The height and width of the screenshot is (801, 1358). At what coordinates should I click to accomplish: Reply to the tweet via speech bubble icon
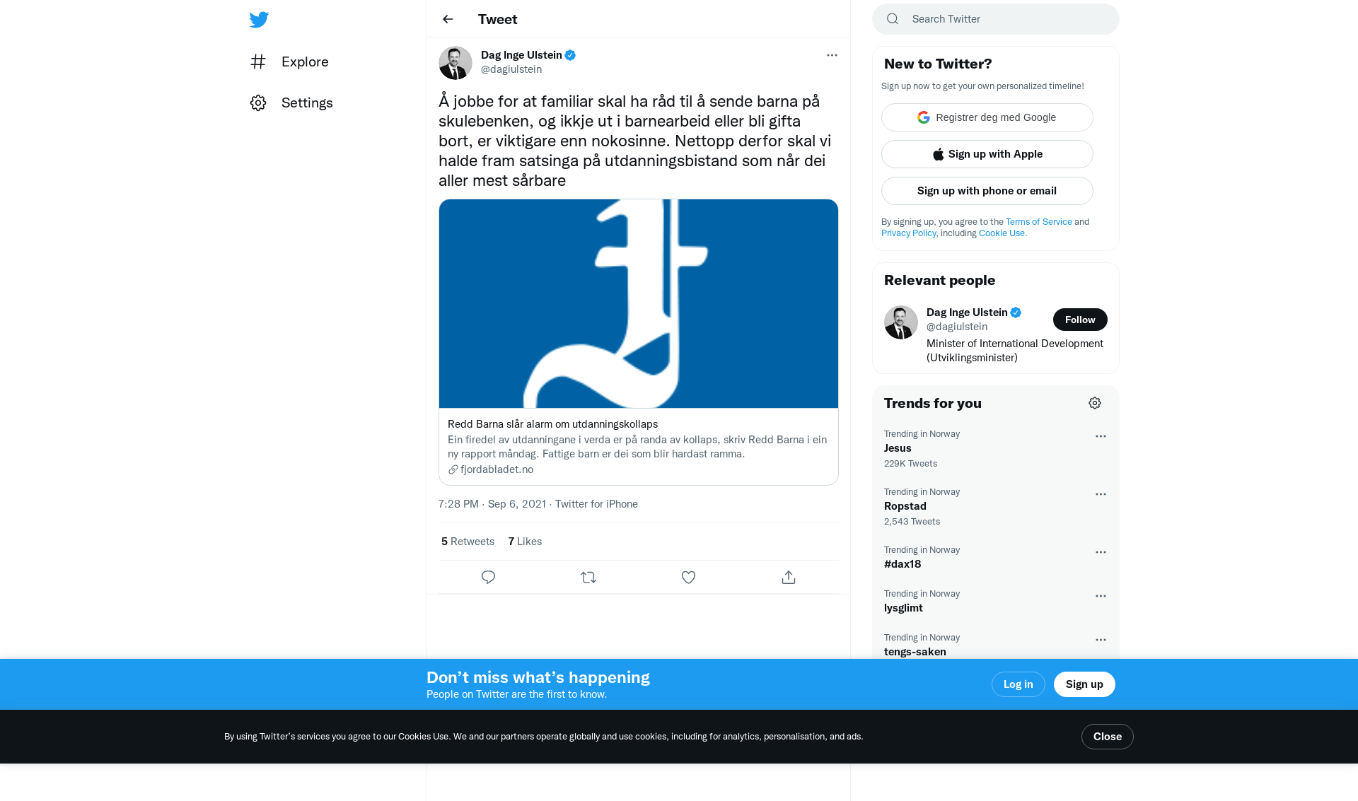click(x=488, y=578)
